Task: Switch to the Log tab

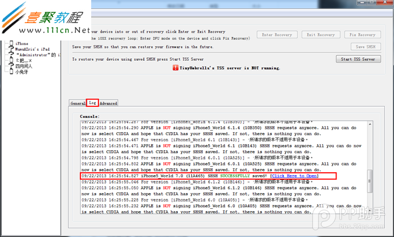Action: click(92, 103)
